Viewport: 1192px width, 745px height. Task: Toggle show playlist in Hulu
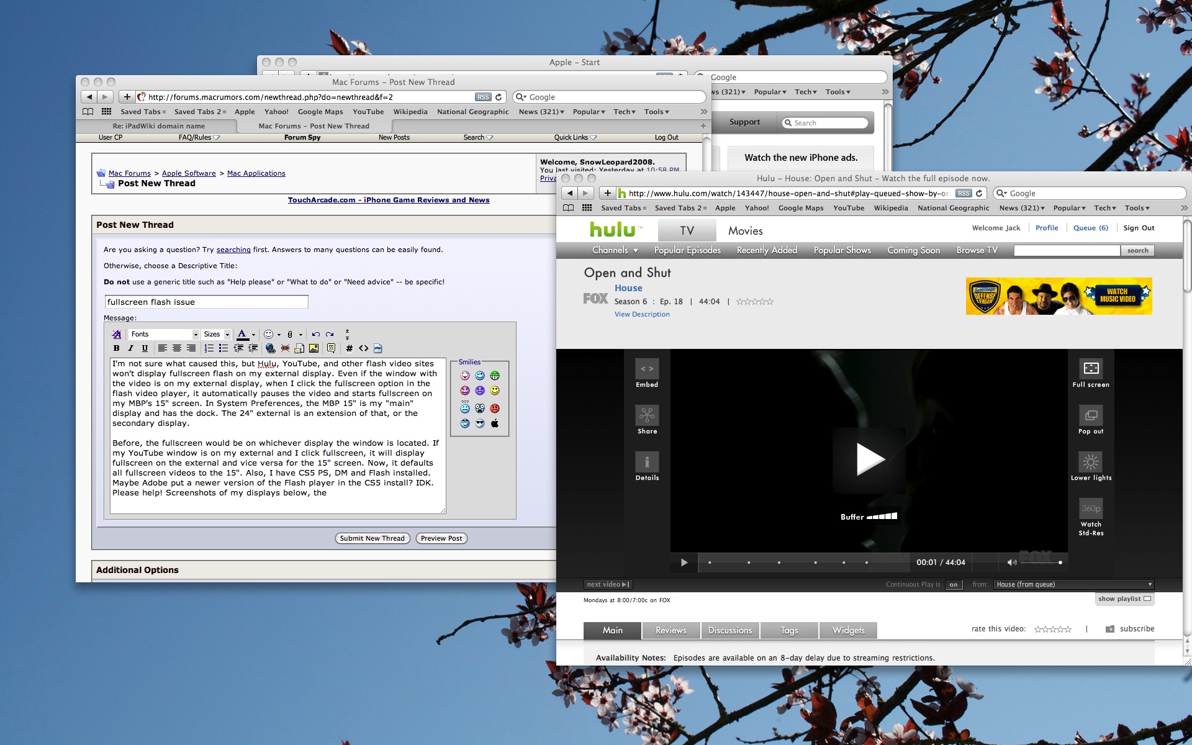(x=1124, y=599)
